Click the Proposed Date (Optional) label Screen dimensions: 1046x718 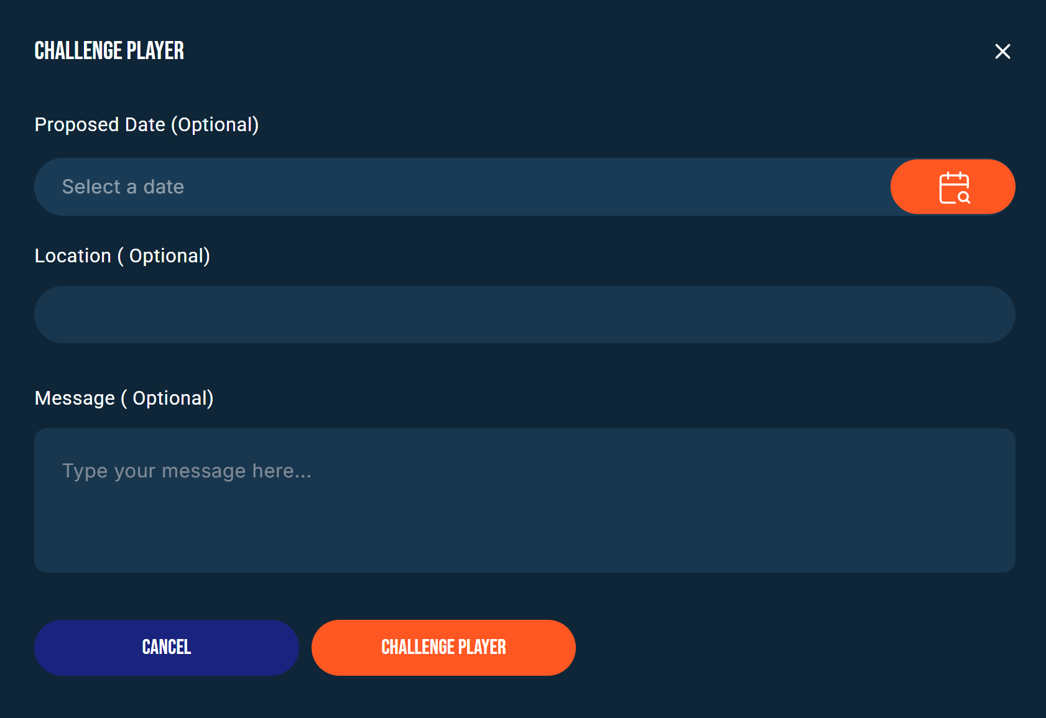(x=147, y=125)
